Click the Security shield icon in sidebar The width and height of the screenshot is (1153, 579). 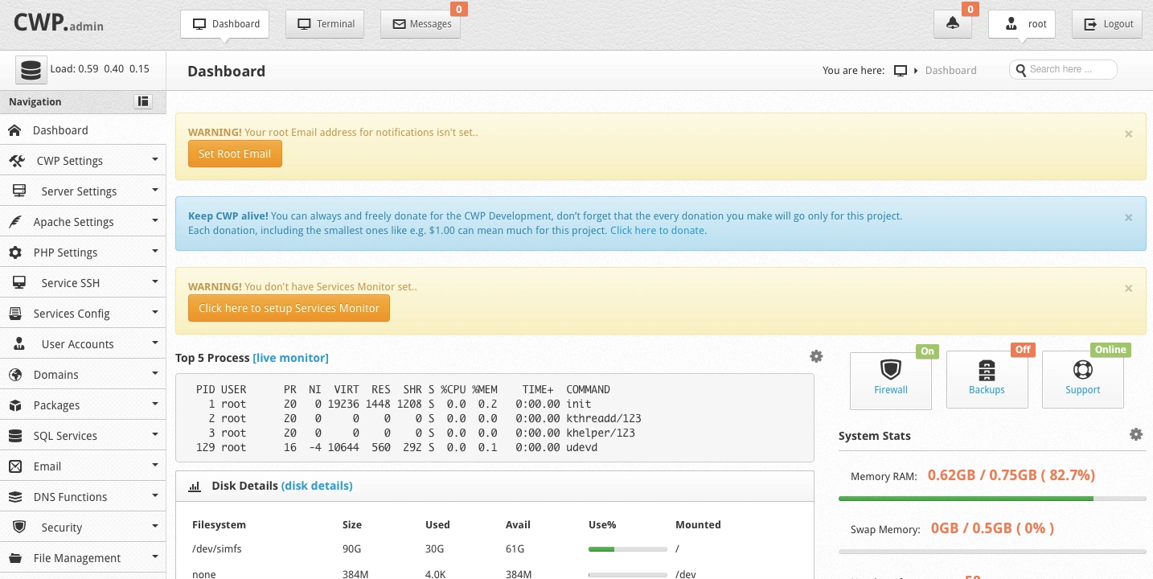click(20, 528)
